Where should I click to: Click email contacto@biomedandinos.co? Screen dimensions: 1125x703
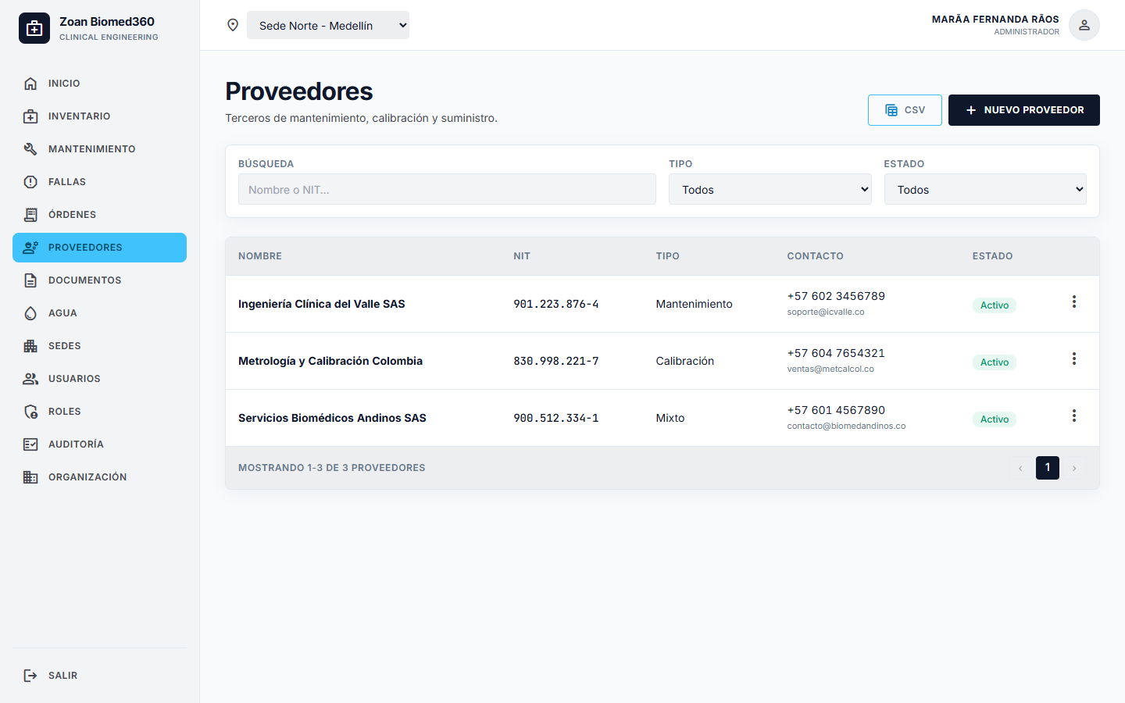point(846,426)
